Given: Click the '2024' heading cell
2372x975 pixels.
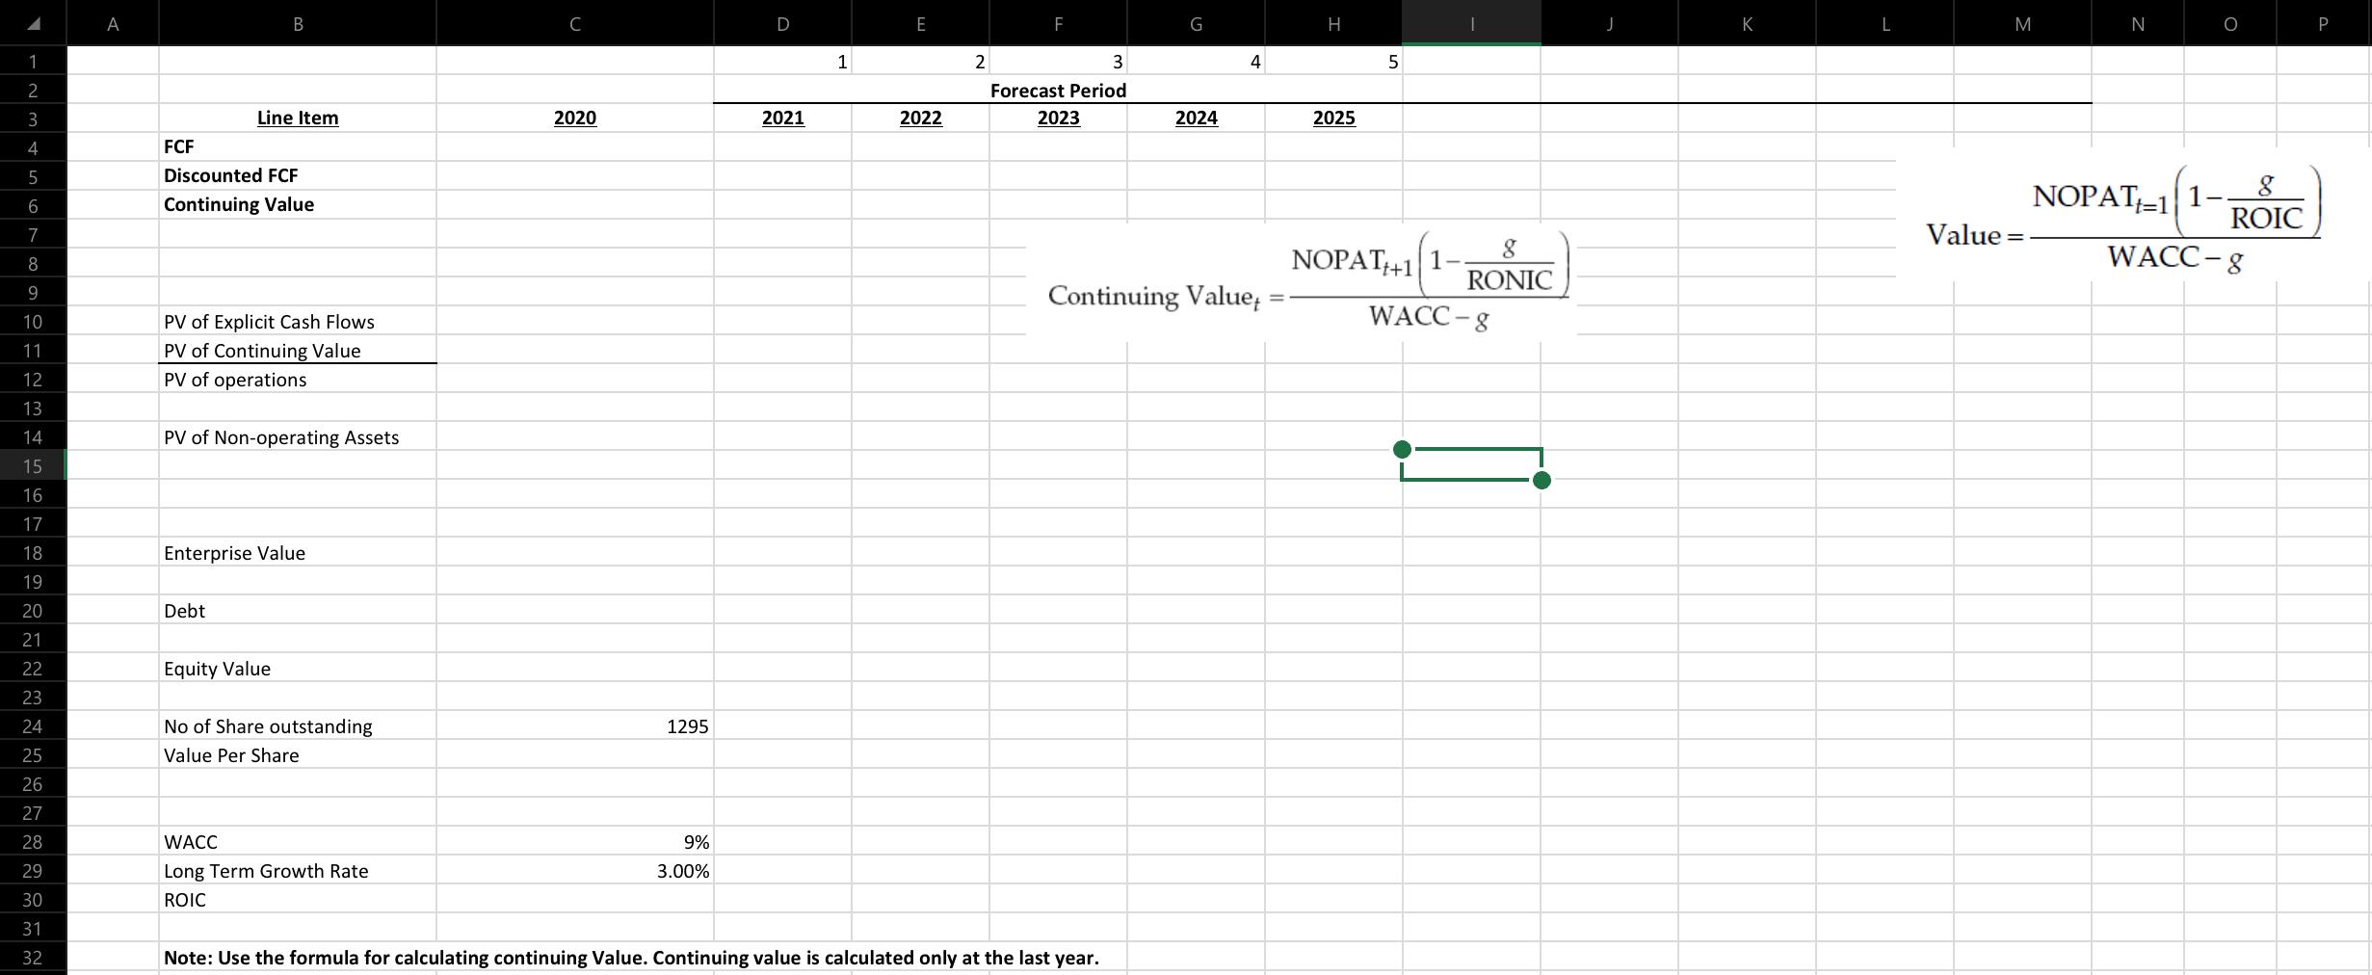Looking at the screenshot, I should click(x=1196, y=118).
